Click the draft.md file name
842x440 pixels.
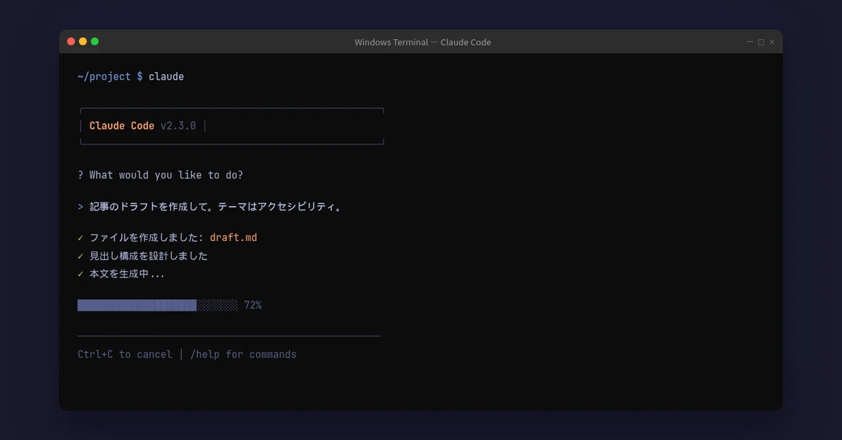(x=234, y=238)
